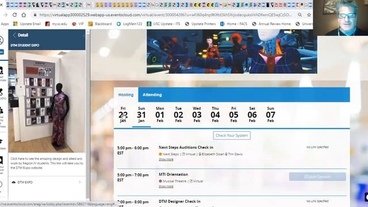Show more for MTI Orientation
This screenshot has width=368, height=207.
click(x=166, y=186)
